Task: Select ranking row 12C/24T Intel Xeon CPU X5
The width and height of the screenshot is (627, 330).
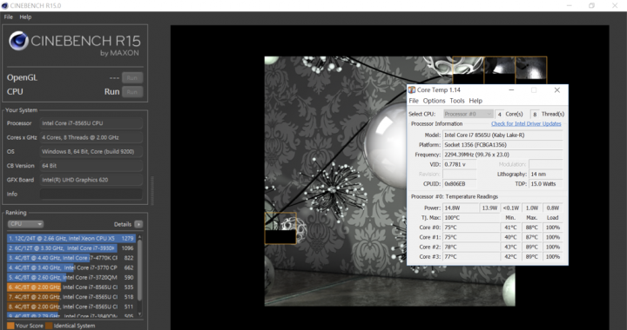Action: (x=71, y=238)
